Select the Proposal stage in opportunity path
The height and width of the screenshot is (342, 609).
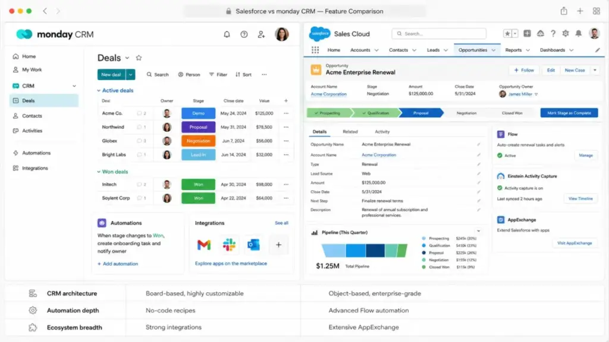pos(421,113)
